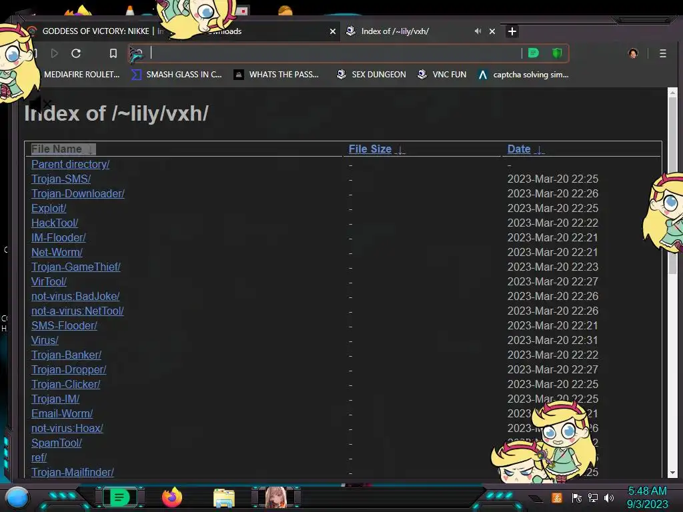683x512 pixels.
Task: Select the Trojan-SMS/ date 2023-Mar-20 22:25
Action: point(553,179)
